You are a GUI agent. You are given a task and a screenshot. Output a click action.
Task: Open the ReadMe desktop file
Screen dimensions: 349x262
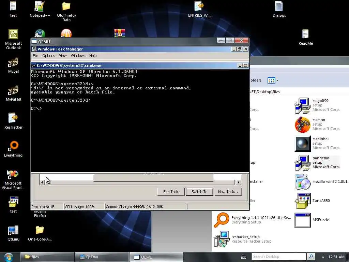point(305,37)
